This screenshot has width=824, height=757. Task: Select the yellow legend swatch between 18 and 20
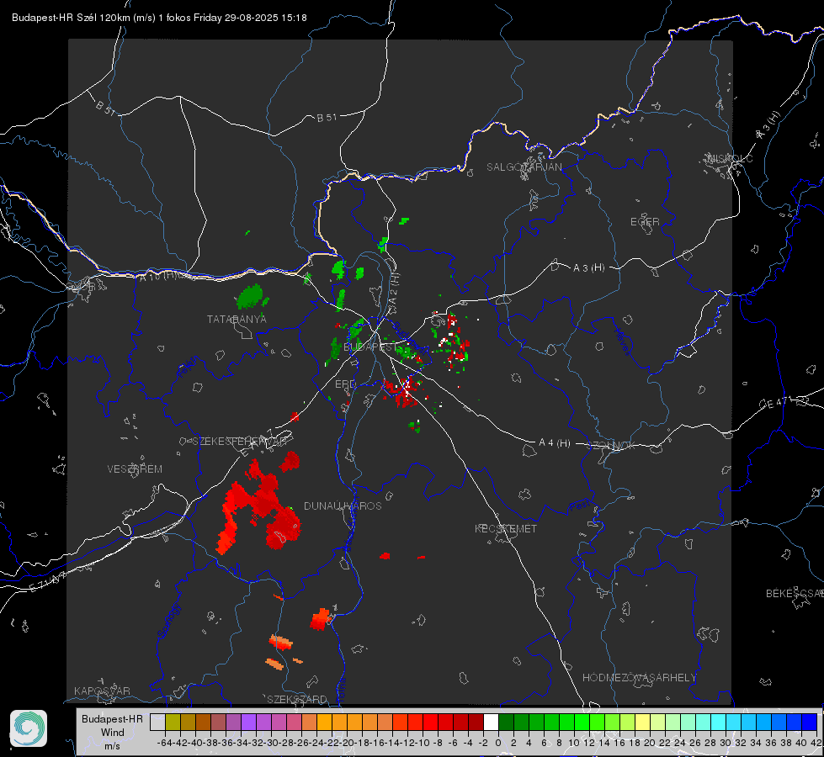tap(643, 722)
